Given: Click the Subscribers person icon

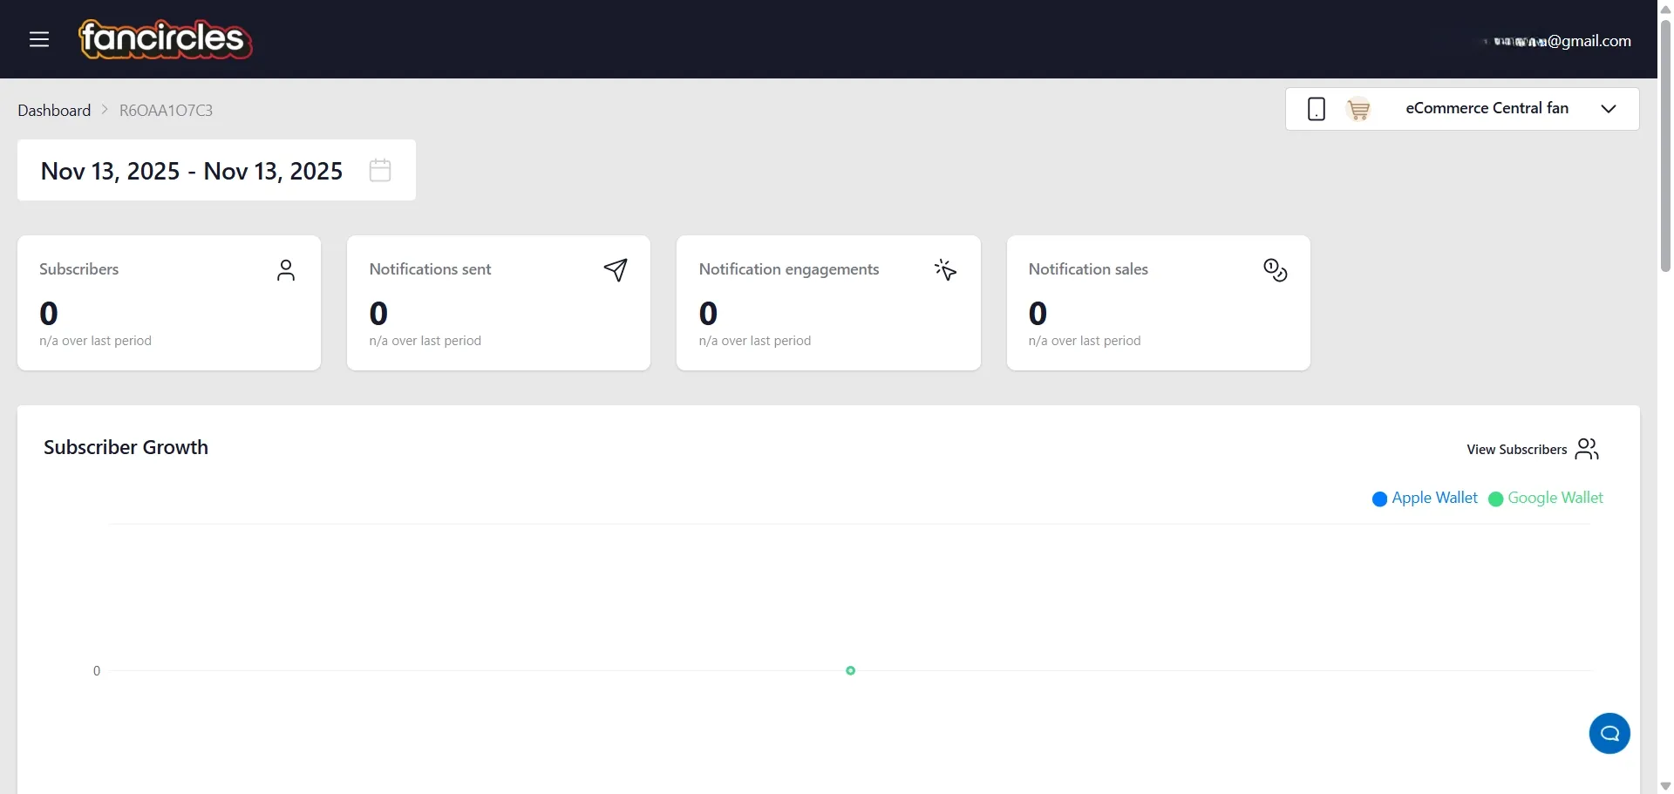Looking at the screenshot, I should point(286,270).
